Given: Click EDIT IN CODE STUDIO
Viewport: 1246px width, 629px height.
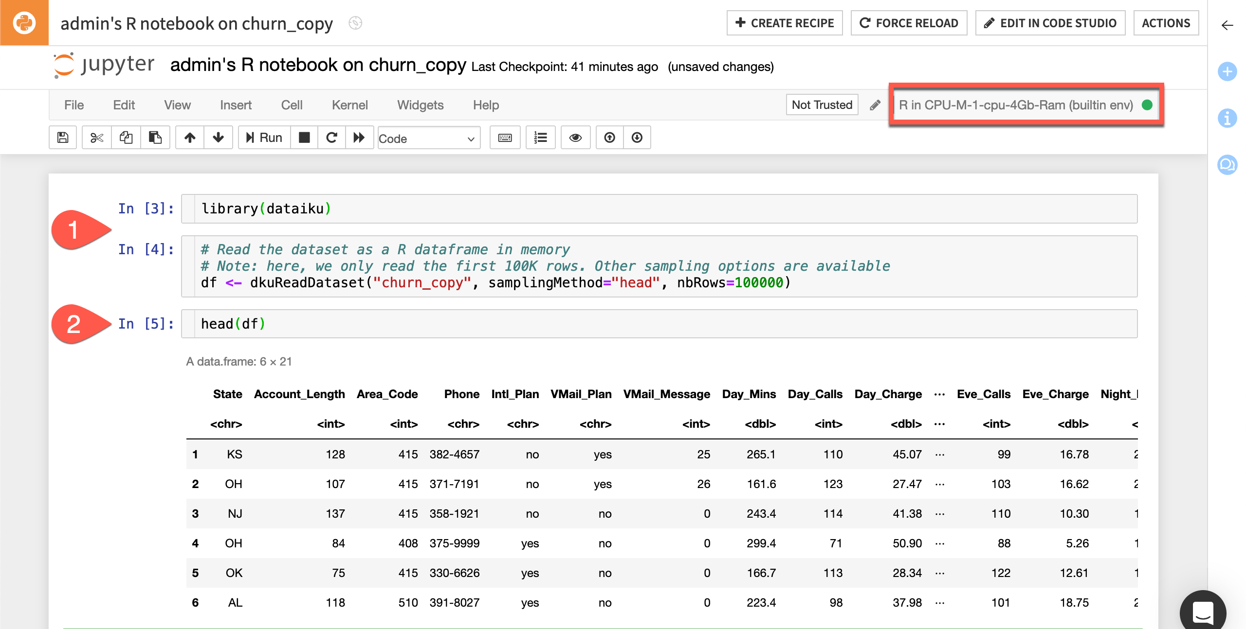Looking at the screenshot, I should point(1050,22).
